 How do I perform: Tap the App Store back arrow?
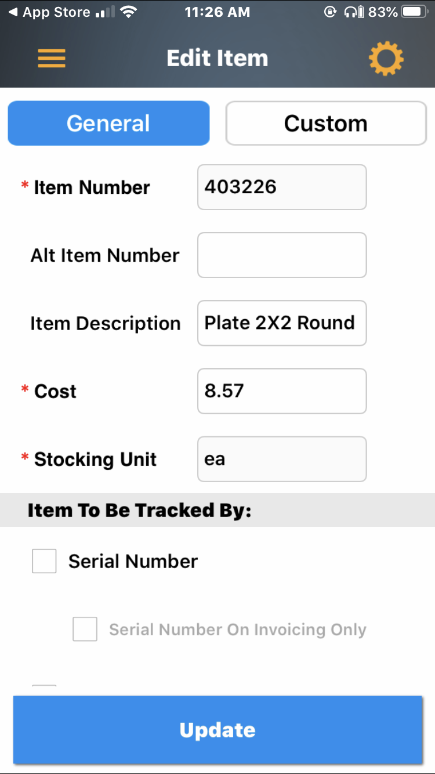pyautogui.click(x=13, y=12)
